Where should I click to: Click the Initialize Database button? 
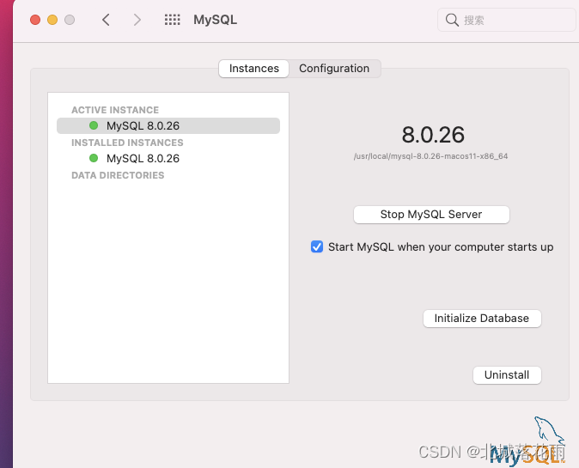coord(482,319)
